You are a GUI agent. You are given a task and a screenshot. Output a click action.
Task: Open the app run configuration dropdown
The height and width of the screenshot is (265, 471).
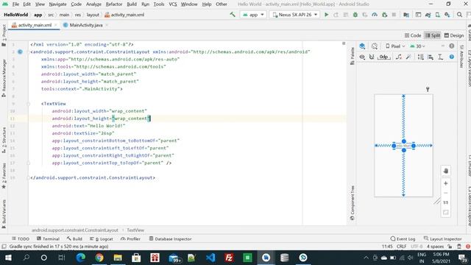pos(253,15)
